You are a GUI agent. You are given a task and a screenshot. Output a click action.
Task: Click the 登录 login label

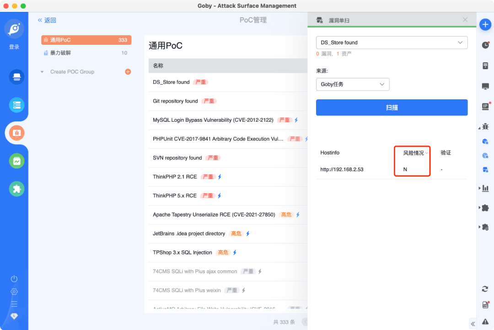(14, 47)
